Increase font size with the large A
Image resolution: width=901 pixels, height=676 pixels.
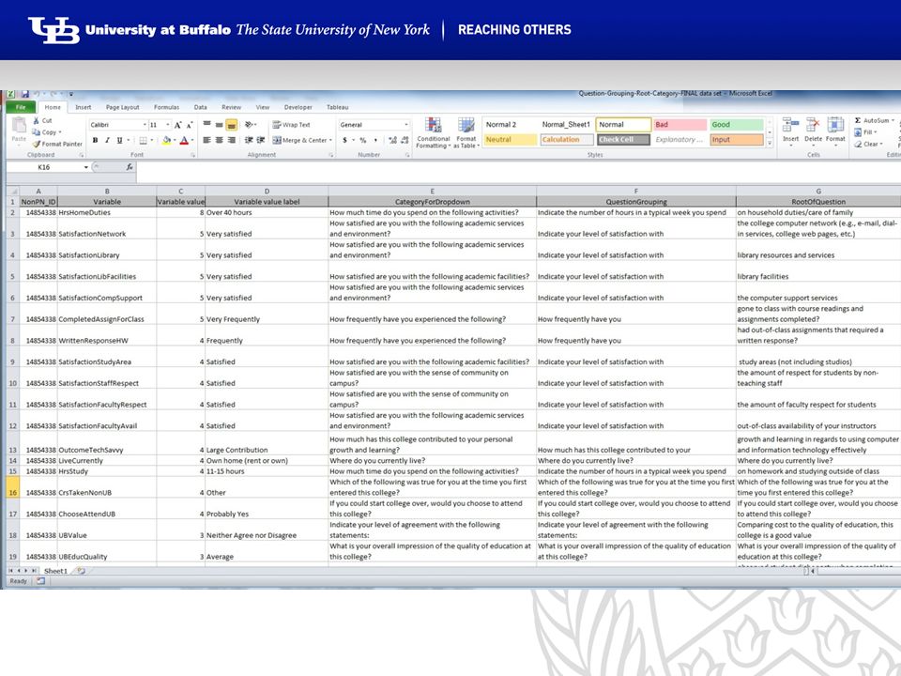pos(177,125)
